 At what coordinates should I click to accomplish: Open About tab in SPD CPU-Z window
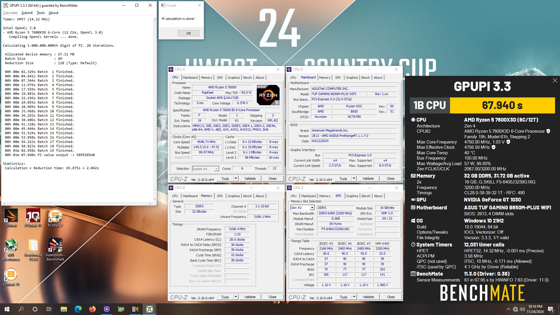click(378, 196)
